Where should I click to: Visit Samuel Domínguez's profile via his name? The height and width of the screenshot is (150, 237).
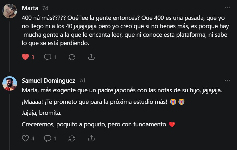coord(49,81)
